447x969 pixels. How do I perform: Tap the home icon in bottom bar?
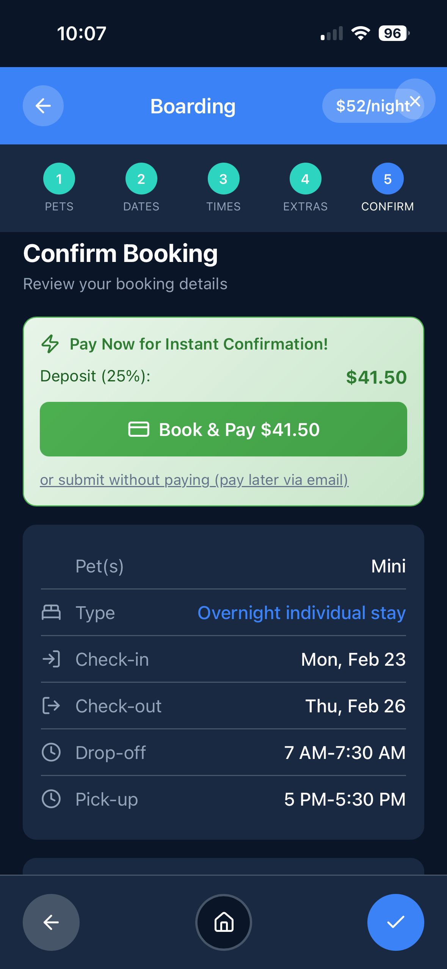[224, 922]
